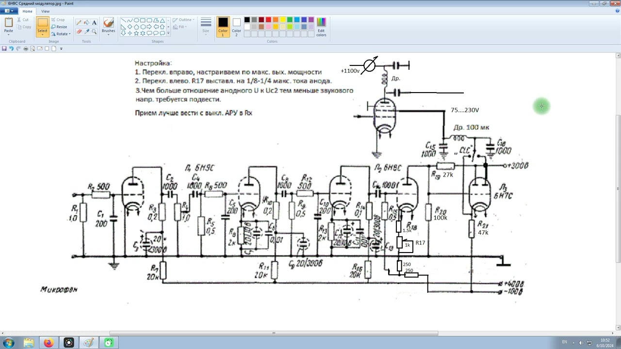Open the Paint file menu button

tap(10, 11)
